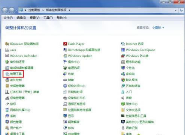185x135 pixels.
Task: Open the 显示 link
Action: pyautogui.click(x=71, y=116)
